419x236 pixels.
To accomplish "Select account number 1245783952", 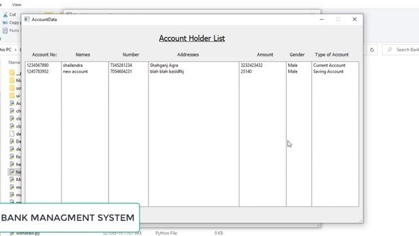I will pyautogui.click(x=38, y=71).
